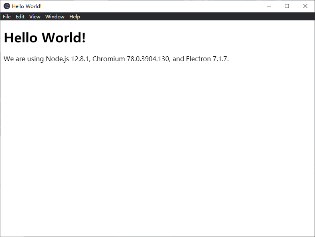Maximize the Hello World! window
The height and width of the screenshot is (237, 315).
287,6
